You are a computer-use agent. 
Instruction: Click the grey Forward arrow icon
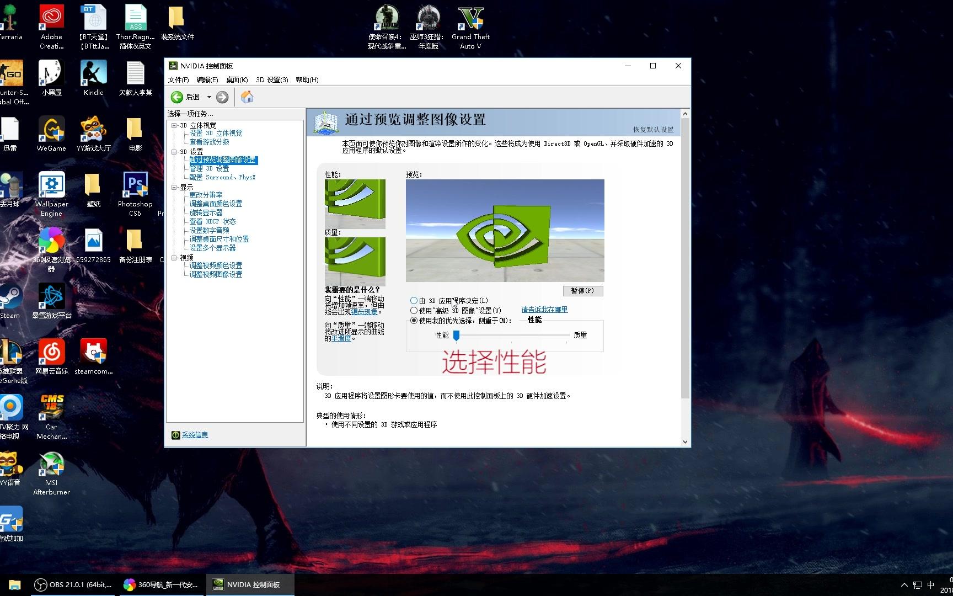[x=222, y=97]
